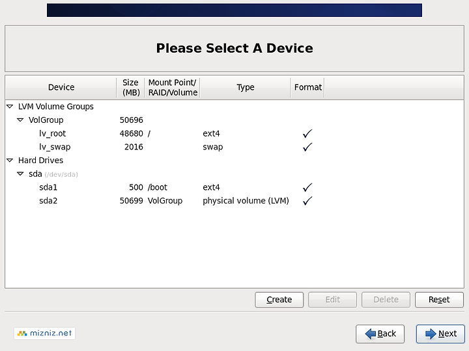The width and height of the screenshot is (469, 351).
Task: Go Back to previous step
Action: tap(380, 333)
